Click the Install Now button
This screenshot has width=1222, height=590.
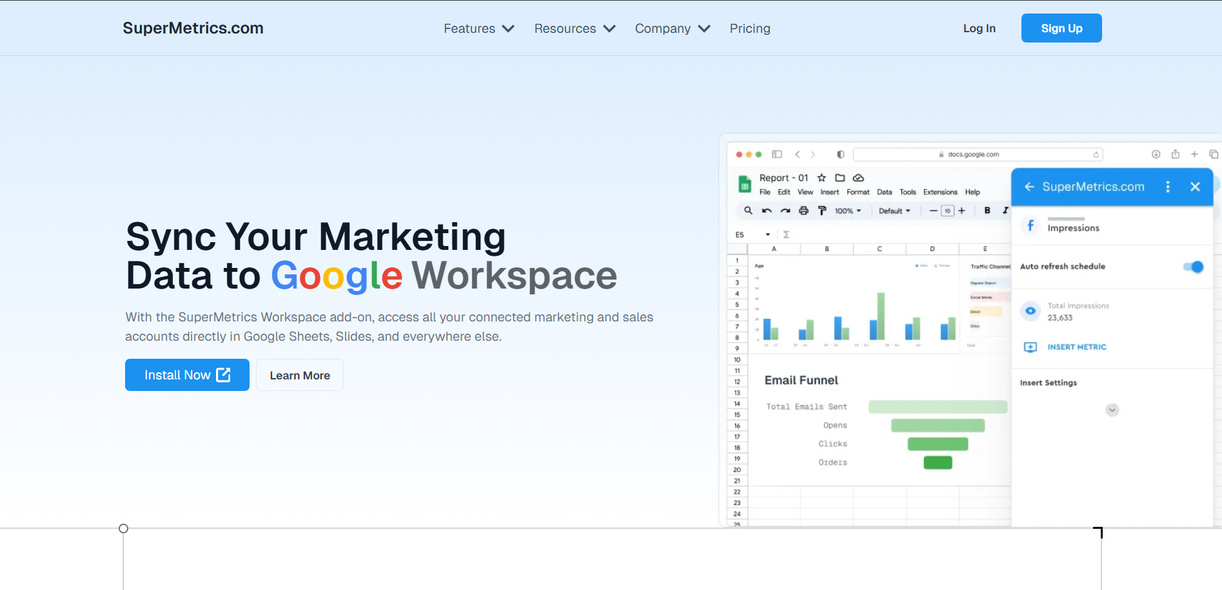coord(187,374)
